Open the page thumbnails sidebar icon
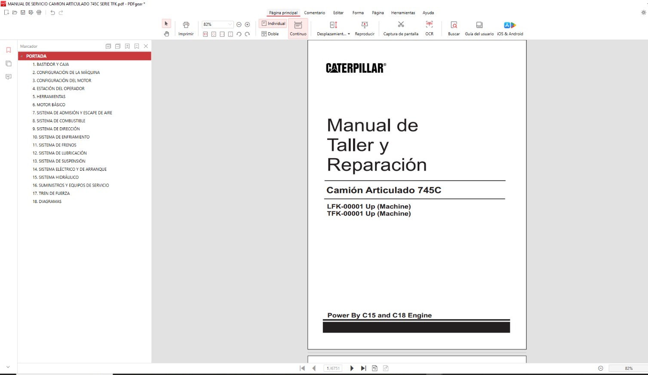Screen dimensions: 648x375 coord(8,64)
